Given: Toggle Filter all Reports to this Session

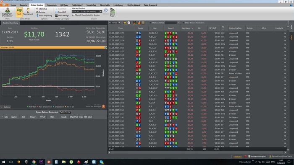Looking at the screenshot, I should click(x=86, y=15).
